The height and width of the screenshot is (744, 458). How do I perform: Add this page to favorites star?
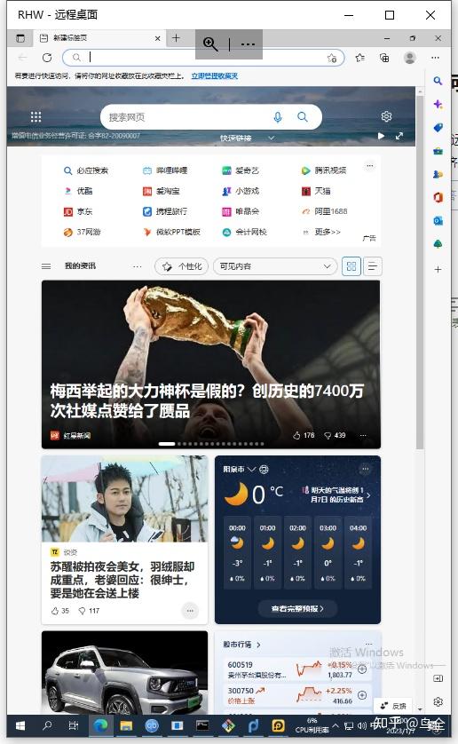[x=332, y=58]
